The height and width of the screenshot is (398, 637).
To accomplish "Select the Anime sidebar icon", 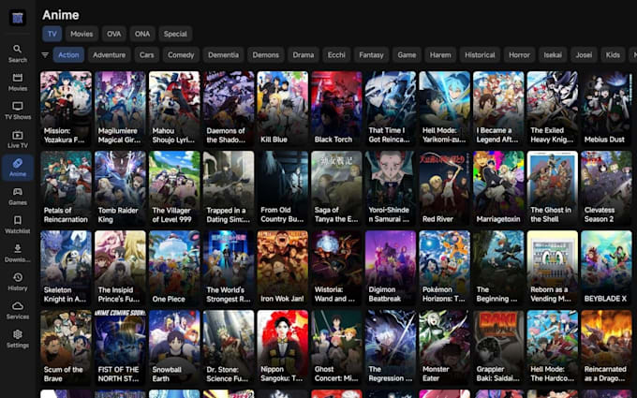I will (18, 168).
